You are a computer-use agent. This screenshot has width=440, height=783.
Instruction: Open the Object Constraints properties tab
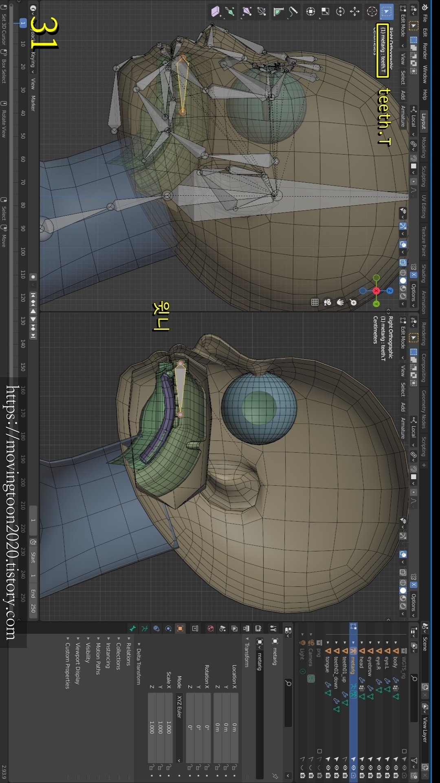point(156,628)
